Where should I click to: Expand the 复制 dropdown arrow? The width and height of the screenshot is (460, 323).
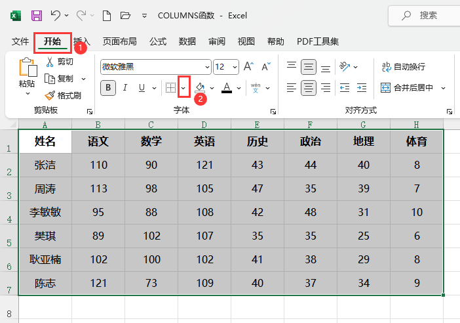tap(84, 79)
